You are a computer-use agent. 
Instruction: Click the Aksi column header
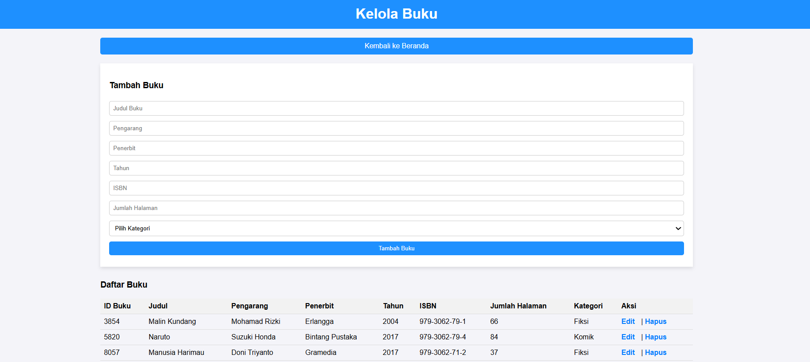pos(629,306)
